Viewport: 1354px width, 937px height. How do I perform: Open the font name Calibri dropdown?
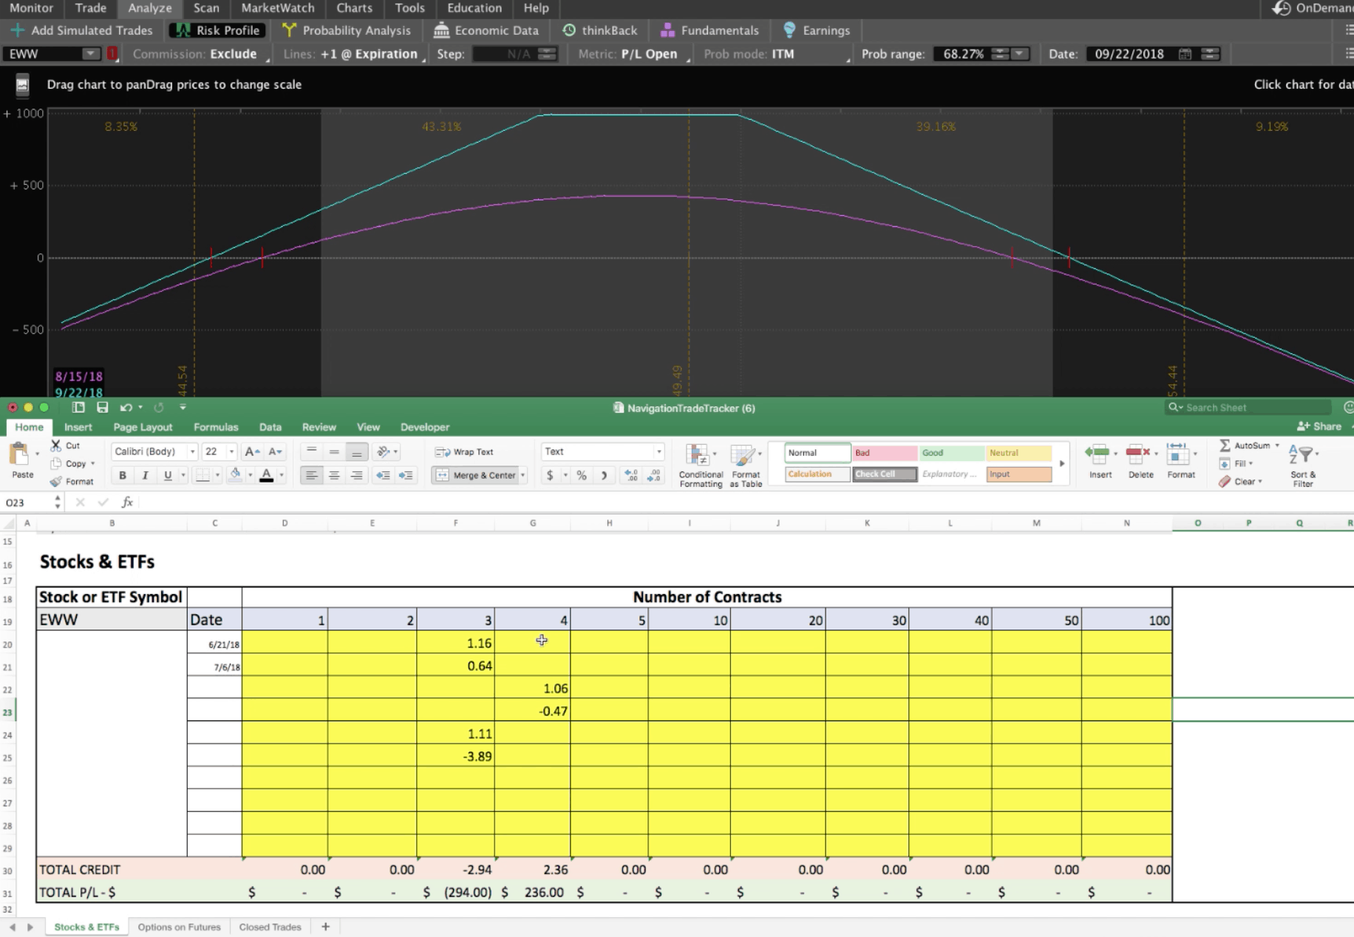click(x=192, y=452)
